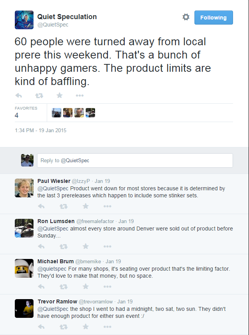Favorite Ron Lumsden's reply
Image resolution: width=249 pixels, height=335 pixels.
pos(85,246)
